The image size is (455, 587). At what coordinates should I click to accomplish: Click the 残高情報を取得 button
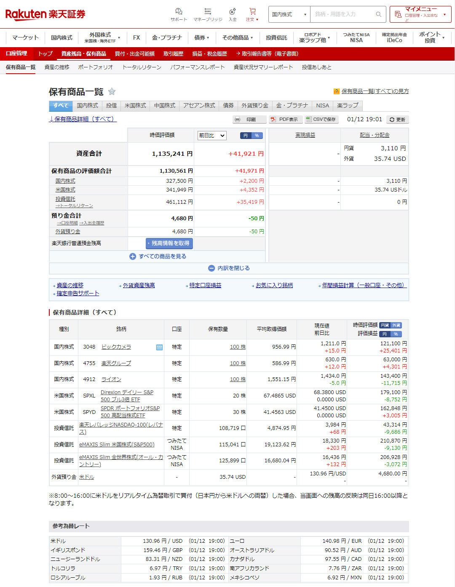pos(169,243)
